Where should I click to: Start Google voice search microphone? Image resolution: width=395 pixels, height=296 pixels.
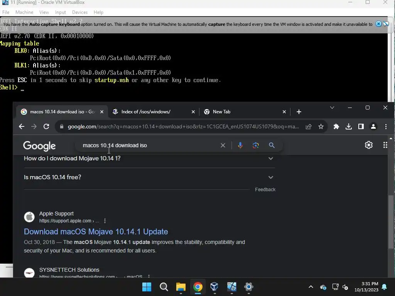(x=240, y=145)
